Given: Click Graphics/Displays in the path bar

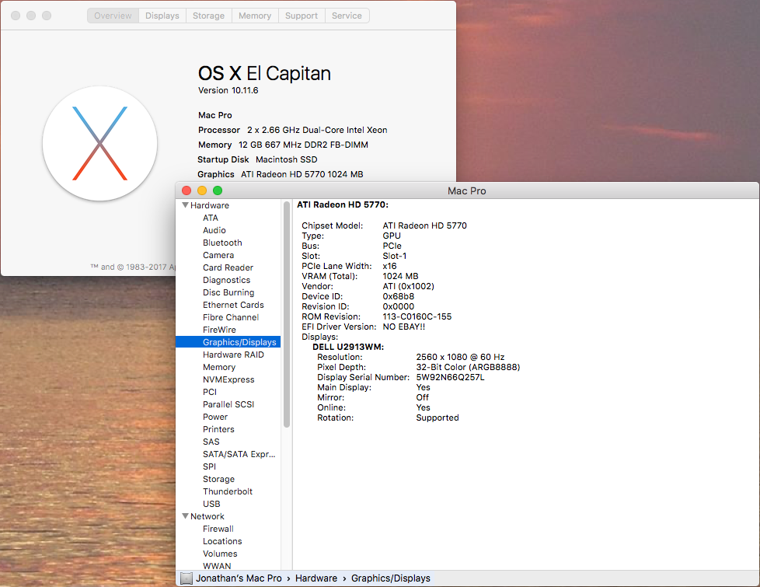Looking at the screenshot, I should pyautogui.click(x=391, y=578).
